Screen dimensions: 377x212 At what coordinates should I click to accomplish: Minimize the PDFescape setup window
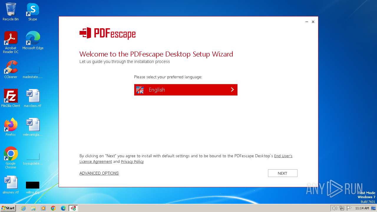coord(307,22)
